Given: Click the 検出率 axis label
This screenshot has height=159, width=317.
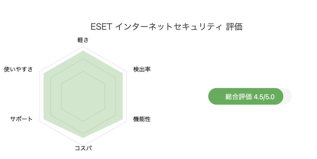Looking at the screenshot, I should tap(142, 69).
